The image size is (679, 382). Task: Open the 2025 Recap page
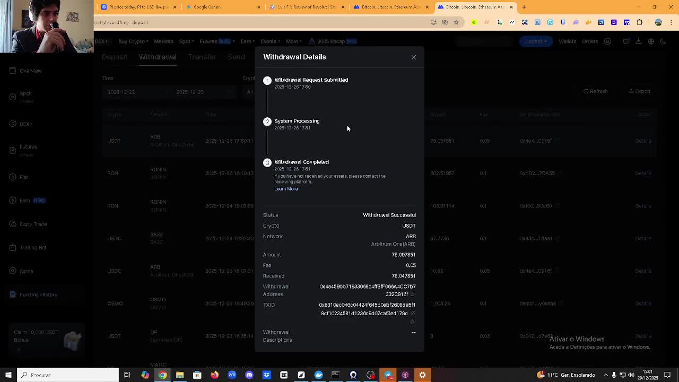pos(333,41)
